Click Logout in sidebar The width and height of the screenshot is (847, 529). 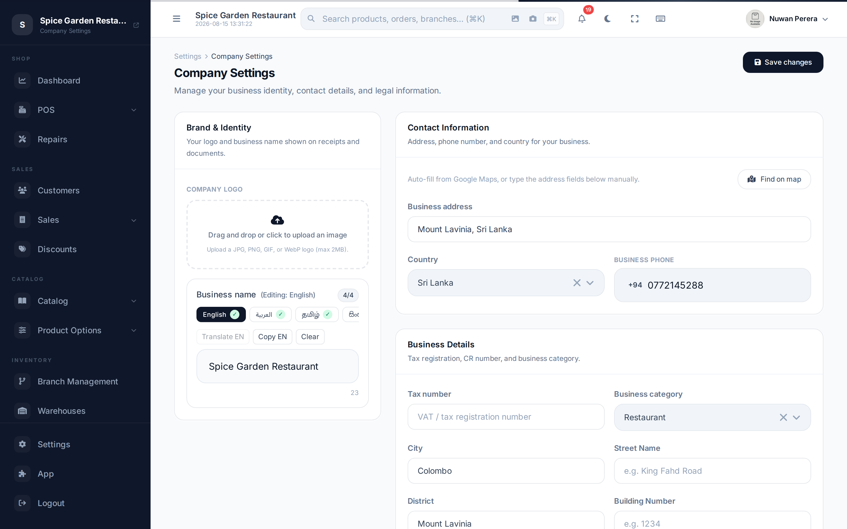75,503
